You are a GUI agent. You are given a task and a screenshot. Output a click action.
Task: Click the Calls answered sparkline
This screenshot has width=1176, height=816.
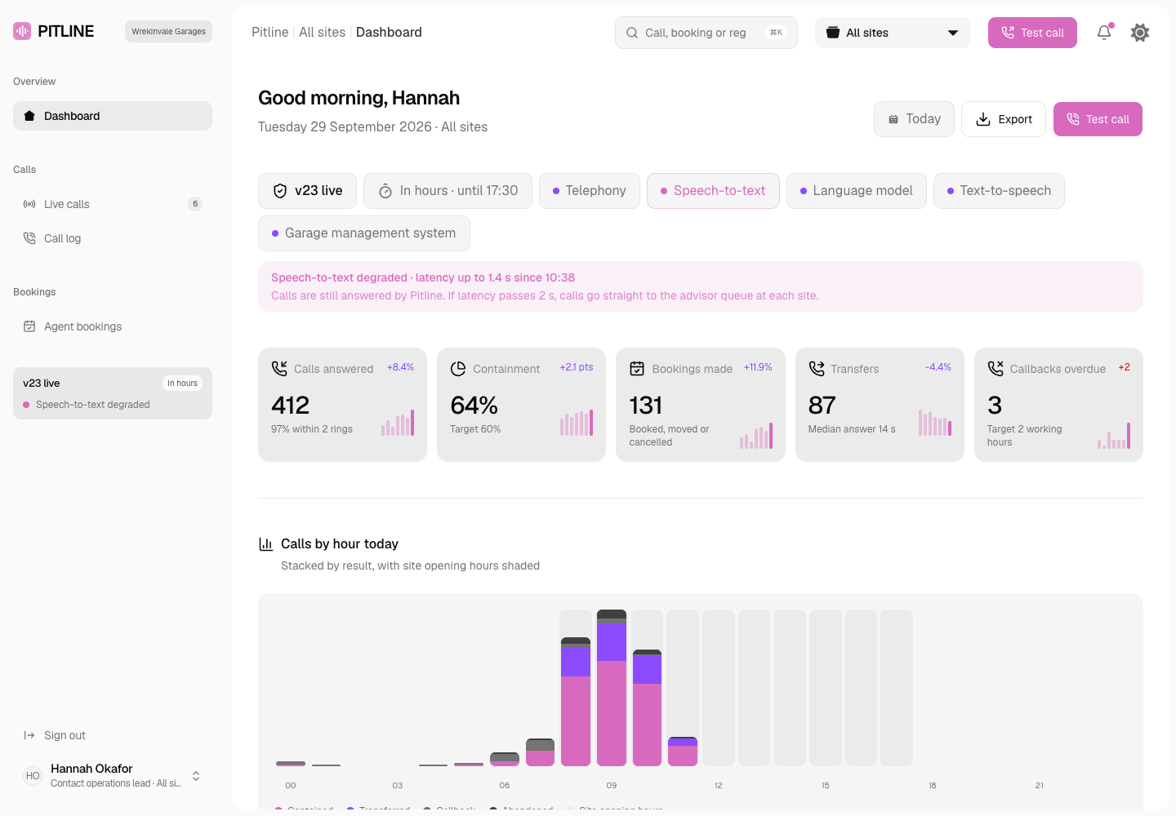[398, 423]
